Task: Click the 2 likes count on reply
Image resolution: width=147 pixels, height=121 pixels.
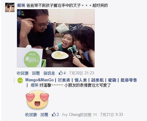Action: (58, 114)
